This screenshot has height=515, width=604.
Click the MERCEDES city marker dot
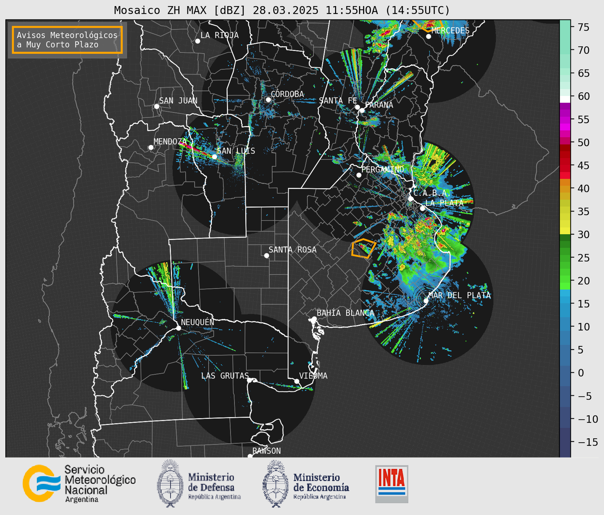429,37
